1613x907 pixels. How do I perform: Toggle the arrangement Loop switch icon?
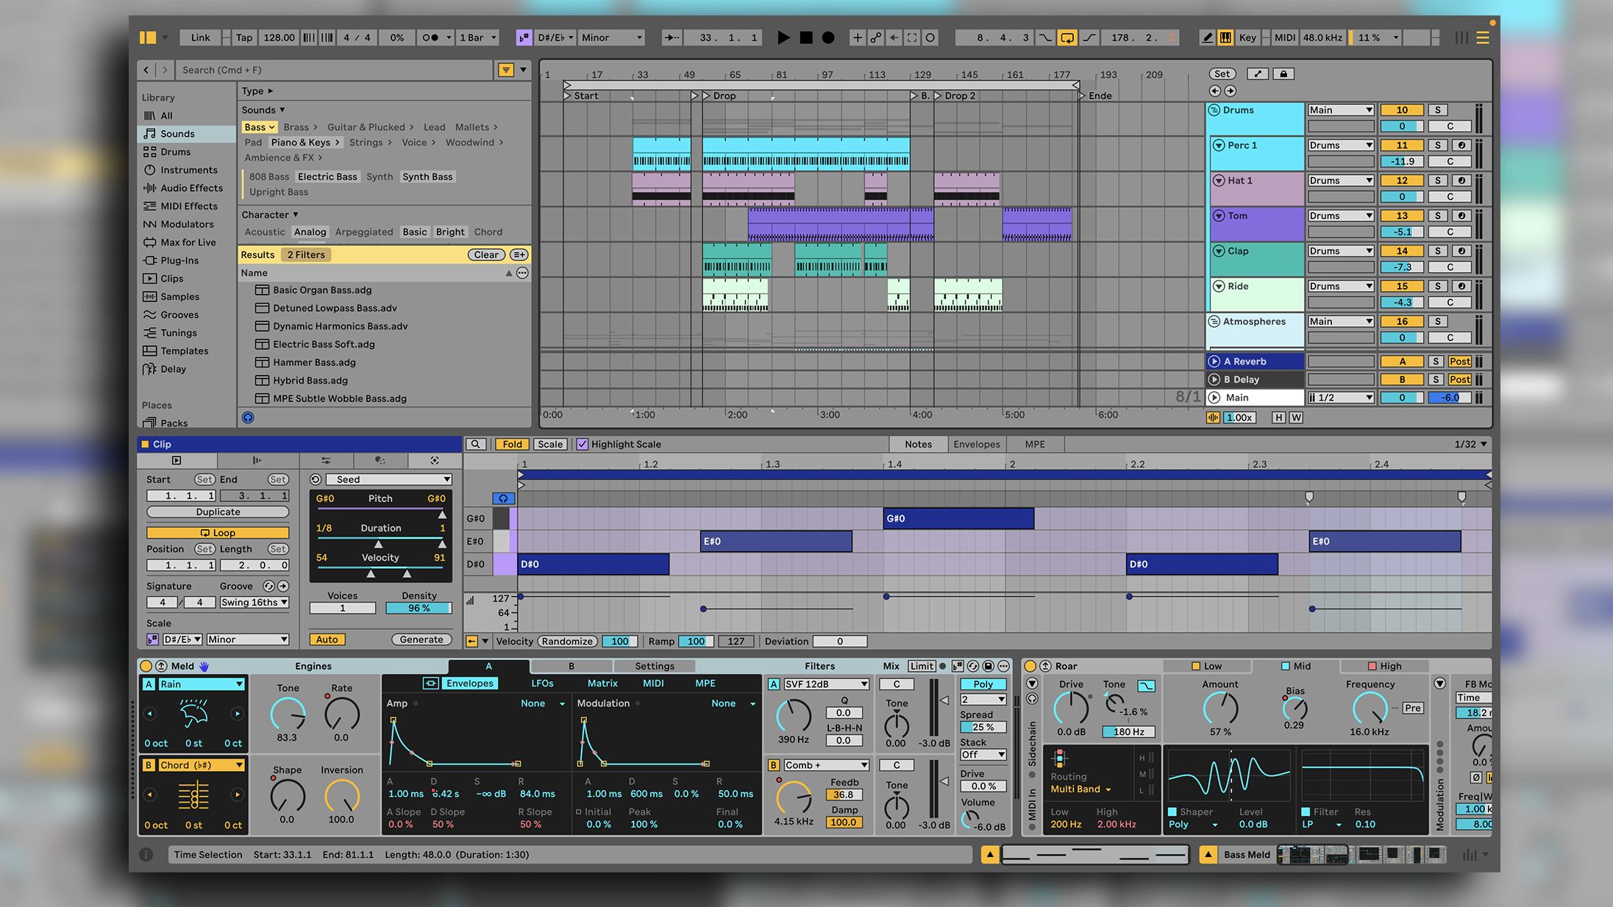[x=1067, y=37]
